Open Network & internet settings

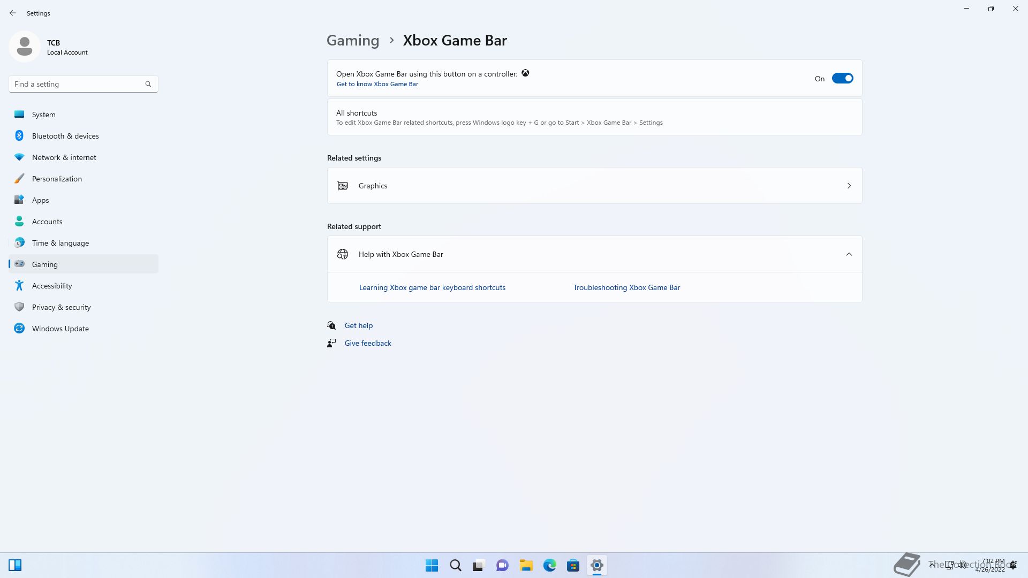click(x=83, y=157)
